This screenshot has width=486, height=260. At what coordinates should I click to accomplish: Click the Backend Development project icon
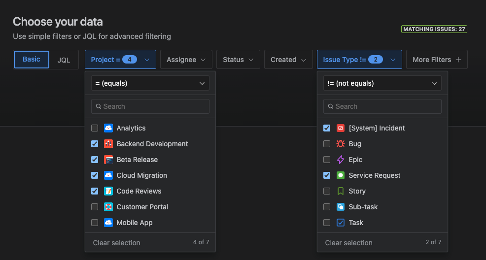pyautogui.click(x=108, y=144)
